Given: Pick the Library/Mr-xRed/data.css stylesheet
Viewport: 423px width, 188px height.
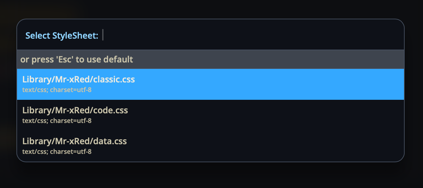Looking at the screenshot, I should (x=74, y=141).
